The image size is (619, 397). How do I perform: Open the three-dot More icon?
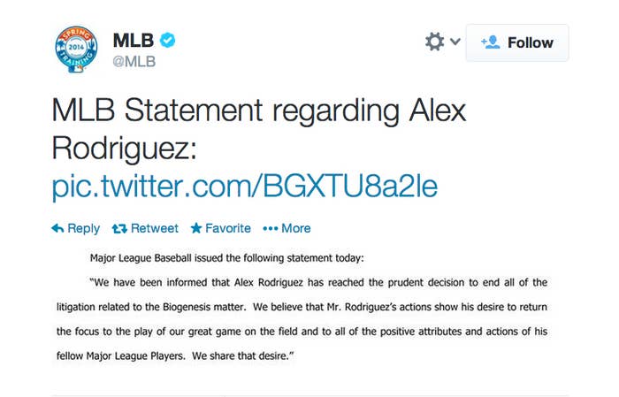click(x=270, y=228)
